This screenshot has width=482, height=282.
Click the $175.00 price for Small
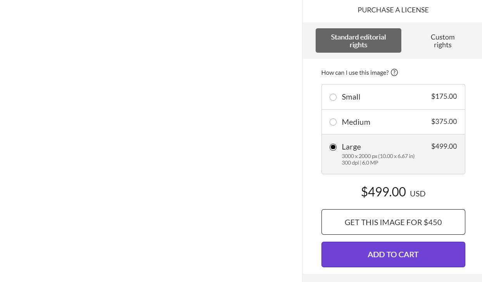click(444, 96)
